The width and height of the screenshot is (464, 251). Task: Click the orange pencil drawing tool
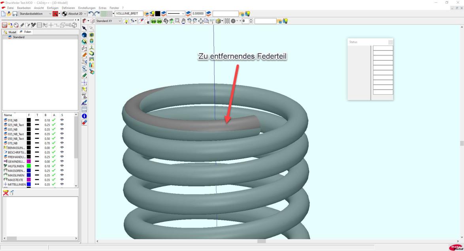(x=84, y=55)
